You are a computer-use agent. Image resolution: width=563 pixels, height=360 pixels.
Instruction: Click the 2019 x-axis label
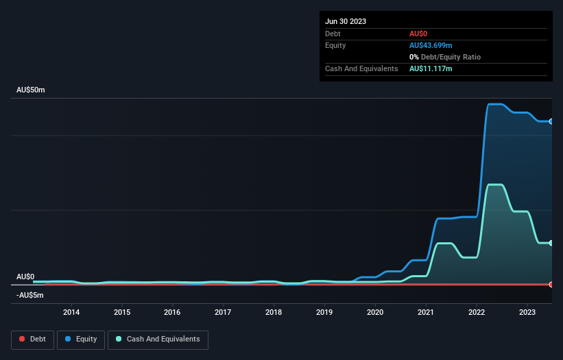(x=324, y=312)
